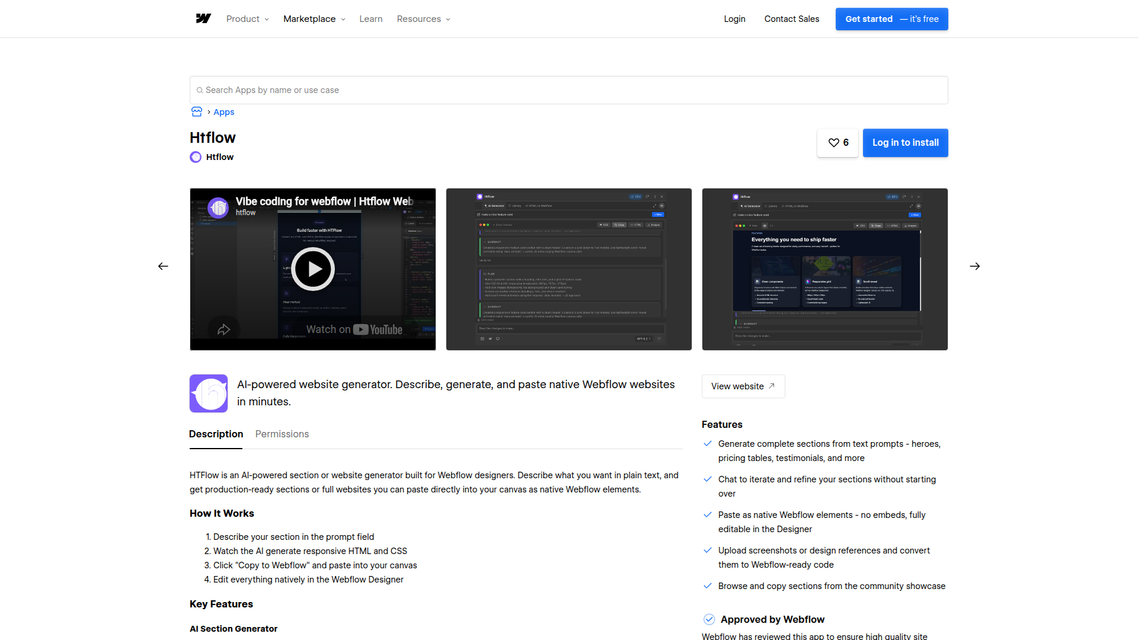Click the search magnifier icon

click(200, 91)
